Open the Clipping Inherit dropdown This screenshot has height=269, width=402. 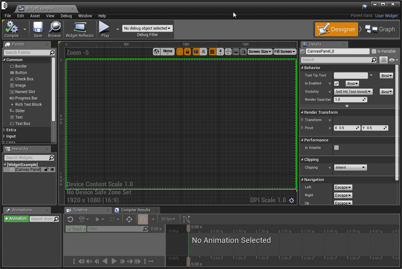pyautogui.click(x=350, y=167)
